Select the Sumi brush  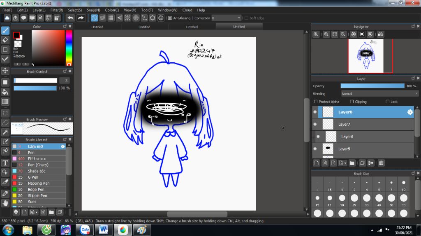coord(39,202)
